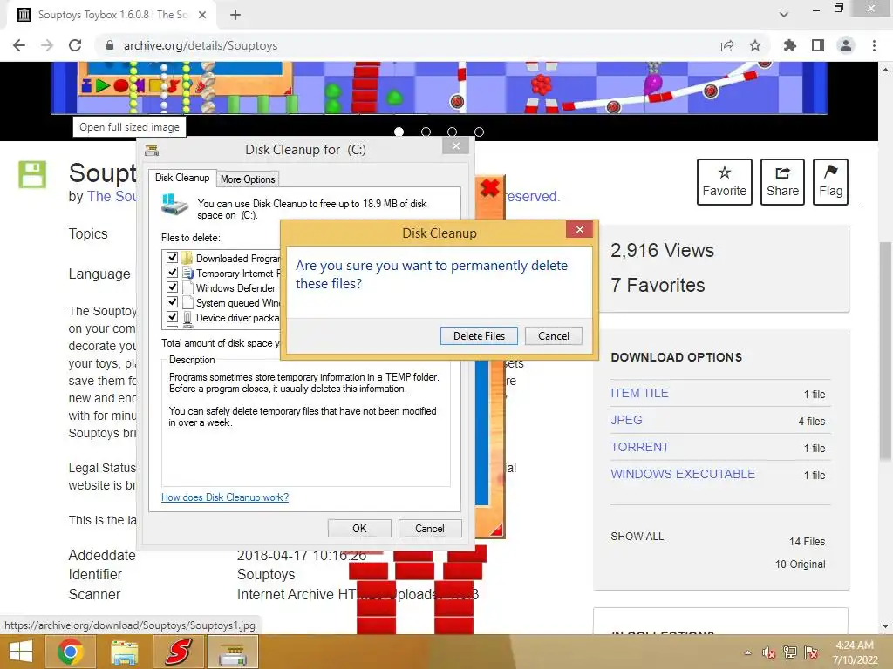Open Action Center flag icon

coord(811,652)
